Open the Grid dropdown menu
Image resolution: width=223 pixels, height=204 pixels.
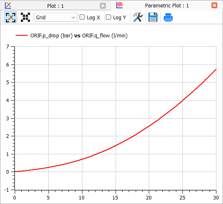point(56,17)
